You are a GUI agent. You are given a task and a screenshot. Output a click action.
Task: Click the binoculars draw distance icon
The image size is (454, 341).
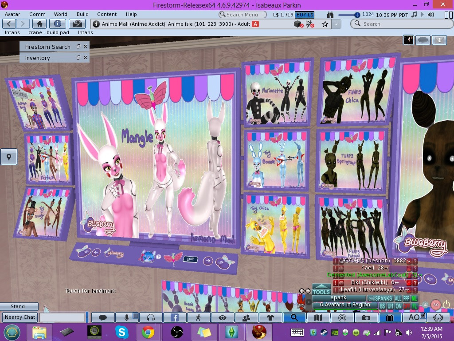click(x=330, y=15)
